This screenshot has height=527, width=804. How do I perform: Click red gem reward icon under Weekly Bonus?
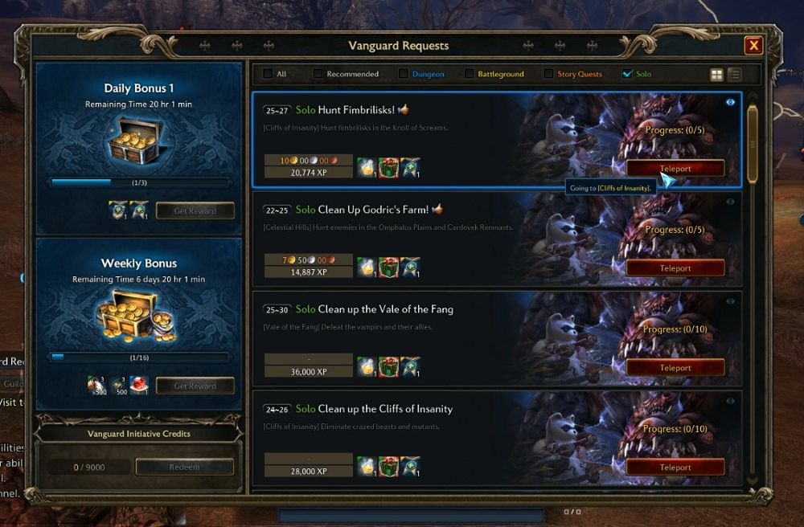point(139,385)
